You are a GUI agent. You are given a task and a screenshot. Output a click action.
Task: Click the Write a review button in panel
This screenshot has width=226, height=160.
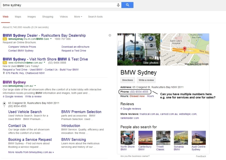click(146, 80)
